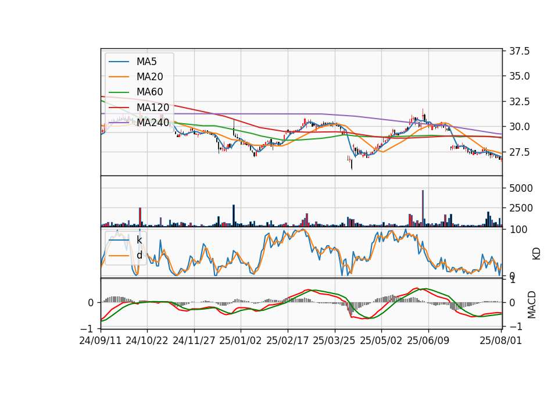Click the purple MA240 legend line swatch

pos(119,123)
